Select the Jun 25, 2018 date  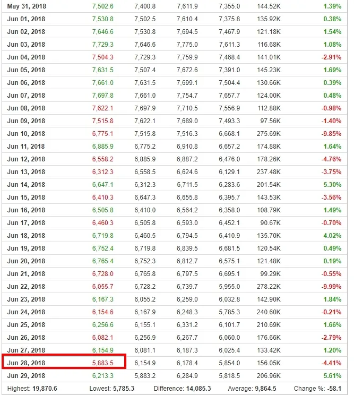pyautogui.click(x=26, y=325)
